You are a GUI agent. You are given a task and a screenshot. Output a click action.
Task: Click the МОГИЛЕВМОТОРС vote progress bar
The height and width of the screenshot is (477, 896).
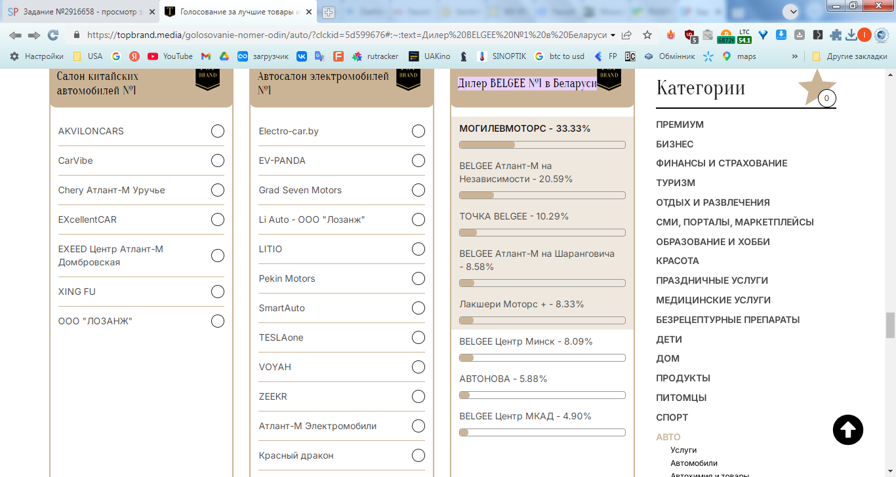point(542,145)
